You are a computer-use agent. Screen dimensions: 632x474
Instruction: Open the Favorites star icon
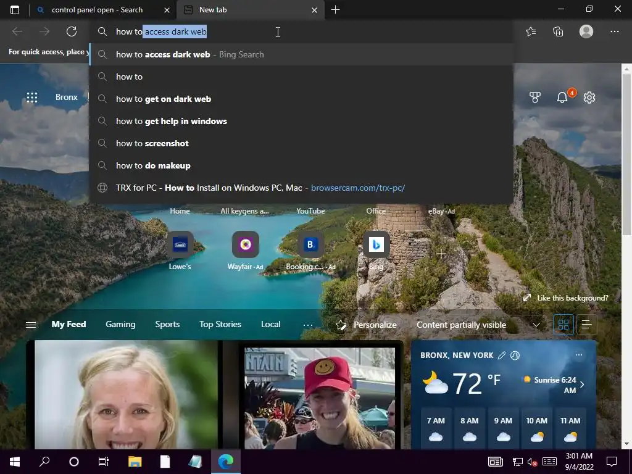point(531,31)
